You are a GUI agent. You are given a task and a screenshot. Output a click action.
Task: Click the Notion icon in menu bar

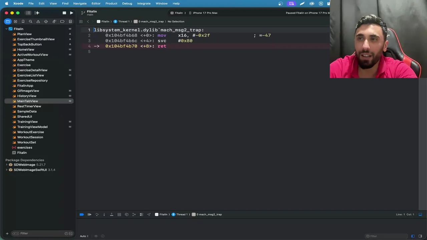pyautogui.click(x=321, y=3)
